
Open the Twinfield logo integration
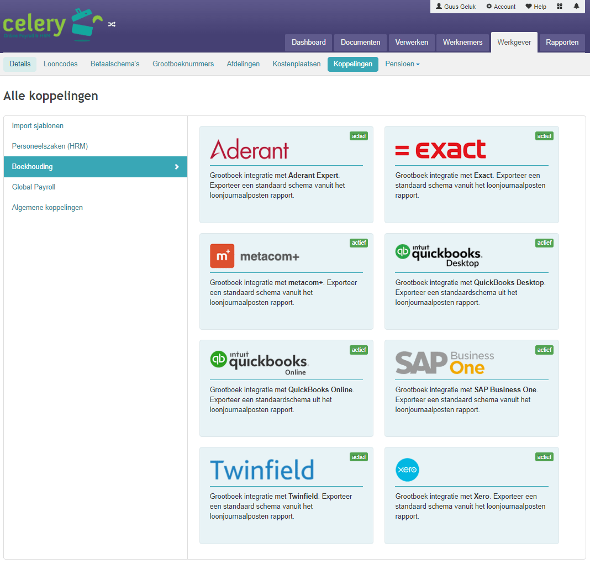262,470
